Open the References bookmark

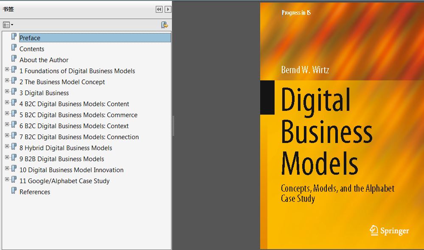pos(35,192)
